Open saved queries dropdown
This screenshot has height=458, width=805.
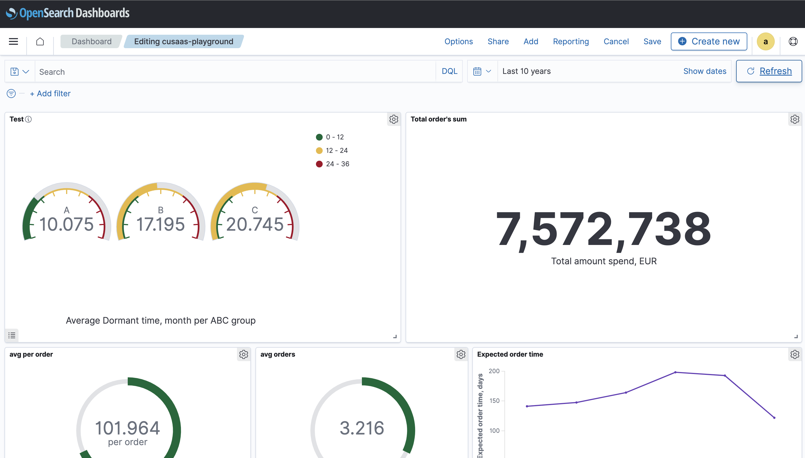tap(20, 72)
